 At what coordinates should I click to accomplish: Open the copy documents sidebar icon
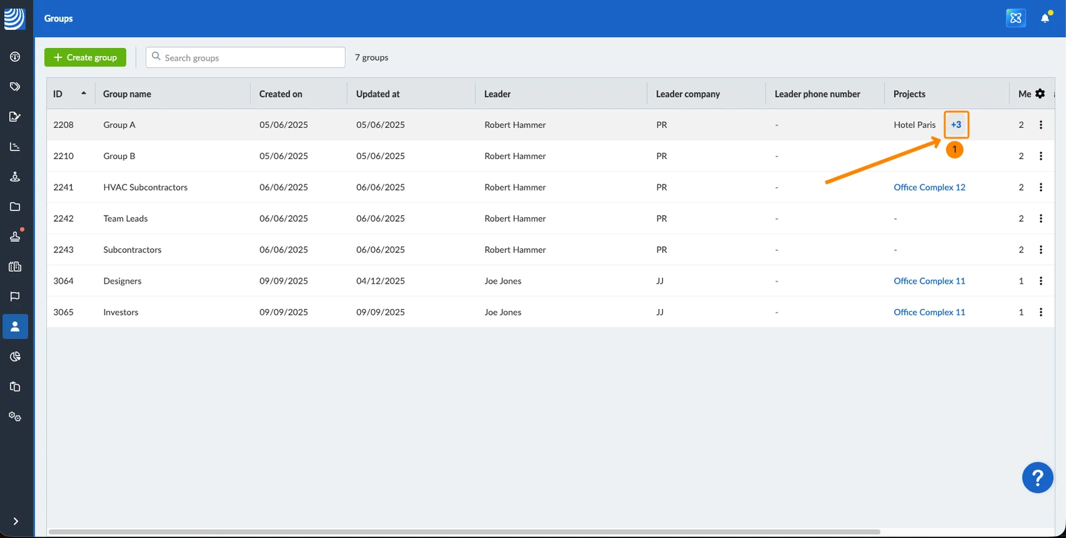click(15, 387)
